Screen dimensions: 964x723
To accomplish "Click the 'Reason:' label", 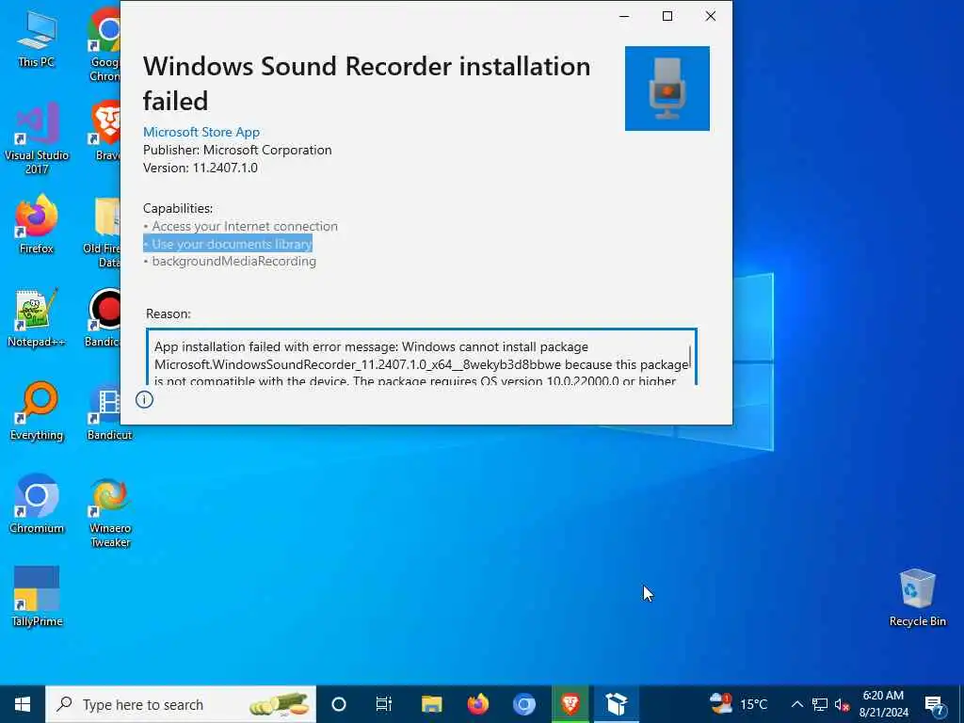I will pos(169,313).
